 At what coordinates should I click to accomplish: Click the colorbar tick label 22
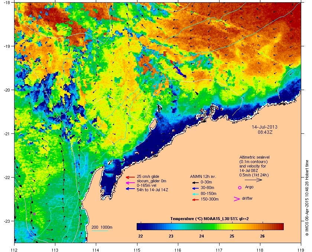pos(140,236)
